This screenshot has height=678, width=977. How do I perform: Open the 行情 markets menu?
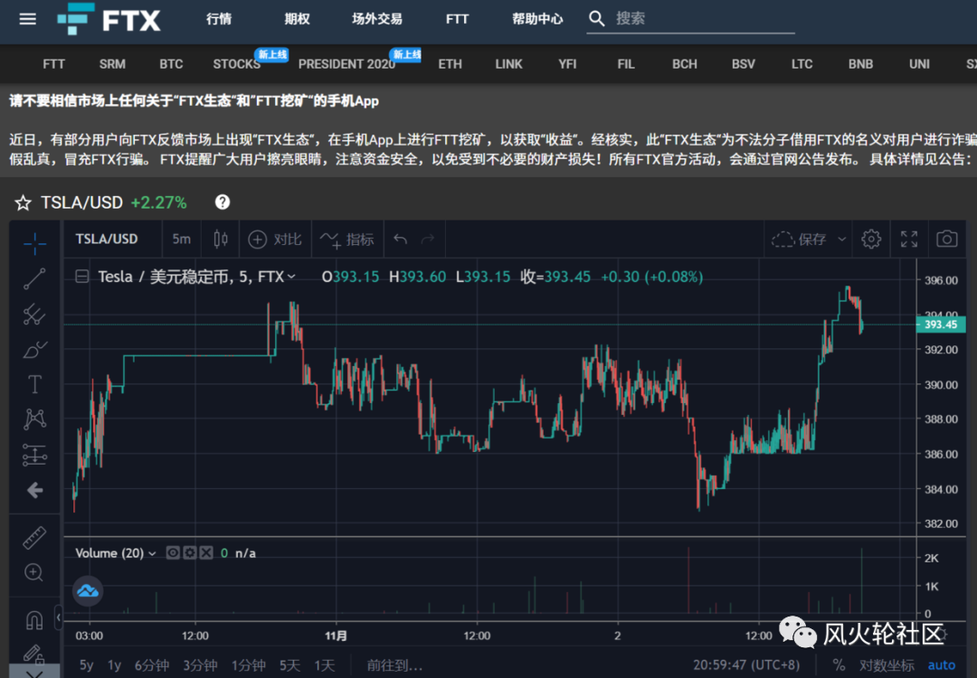[x=219, y=19]
